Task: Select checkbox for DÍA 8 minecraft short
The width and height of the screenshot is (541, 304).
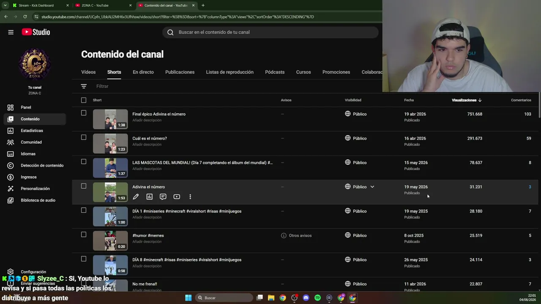Action: [84, 259]
